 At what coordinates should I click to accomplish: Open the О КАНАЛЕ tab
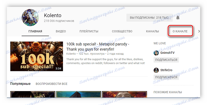pos(180,31)
